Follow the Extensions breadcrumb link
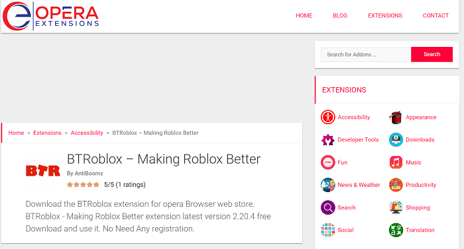The height and width of the screenshot is (249, 464). 47,133
